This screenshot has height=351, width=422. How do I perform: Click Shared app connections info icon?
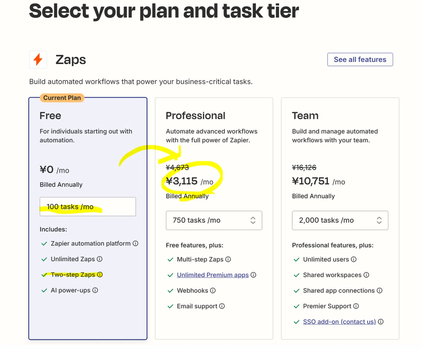pyautogui.click(x=379, y=291)
